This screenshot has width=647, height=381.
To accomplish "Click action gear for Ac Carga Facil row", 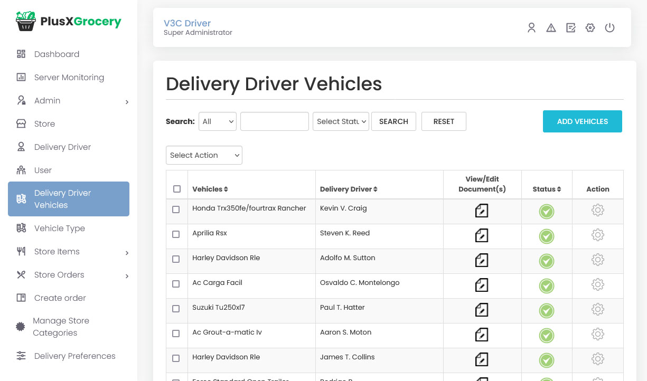I will point(598,284).
